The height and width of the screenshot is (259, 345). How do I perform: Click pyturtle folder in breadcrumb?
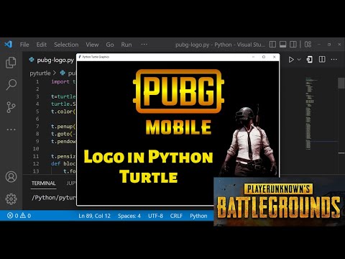point(40,73)
